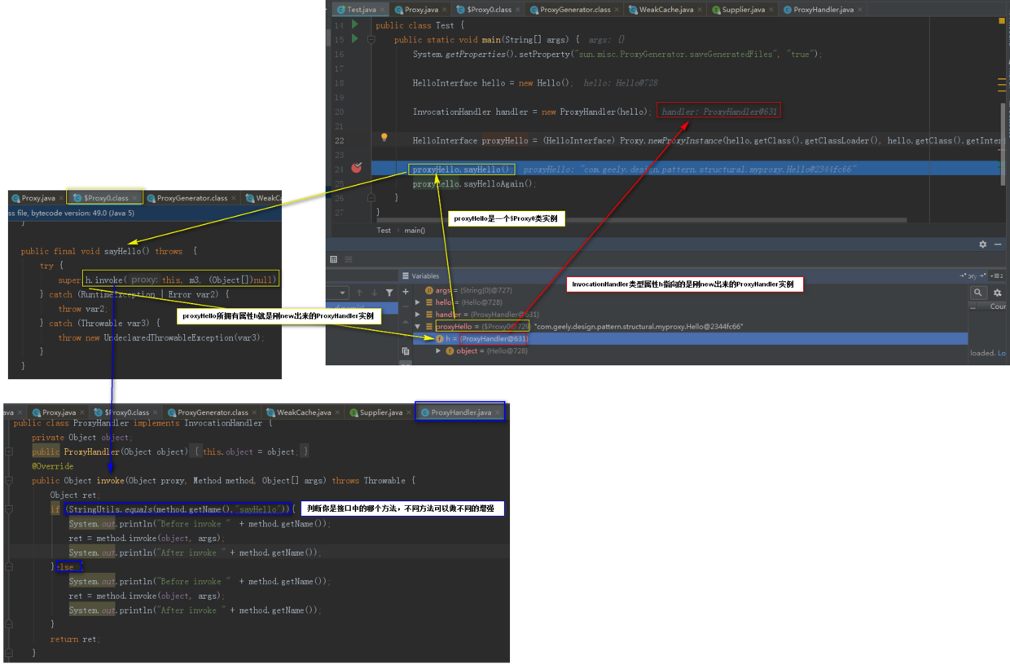Select the proxyHello variable row
1010x665 pixels.
(x=691, y=327)
